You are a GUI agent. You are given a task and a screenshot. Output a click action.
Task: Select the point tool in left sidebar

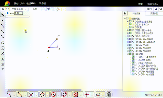pyautogui.click(x=3, y=20)
